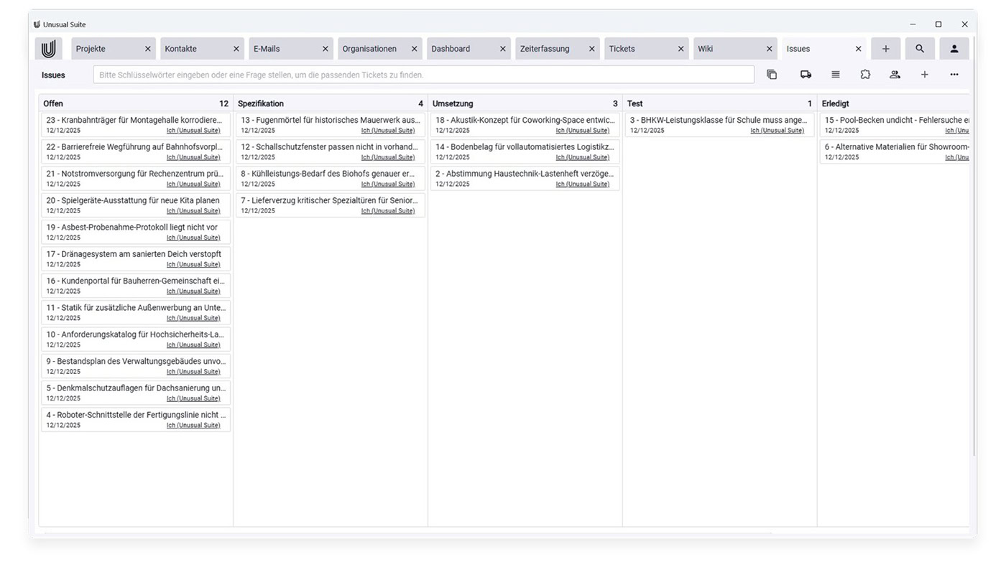
Task: Add a new issue with the toolbar plus
Action: click(925, 75)
